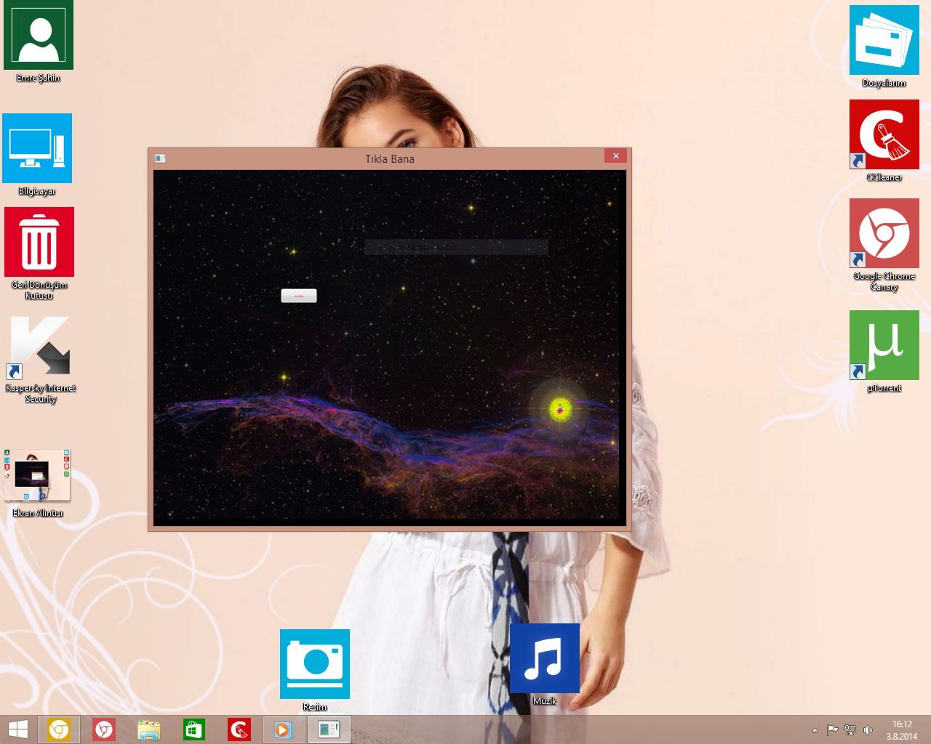This screenshot has height=744, width=931.
Task: Open the red Chrome taskbar icon
Action: tap(104, 729)
